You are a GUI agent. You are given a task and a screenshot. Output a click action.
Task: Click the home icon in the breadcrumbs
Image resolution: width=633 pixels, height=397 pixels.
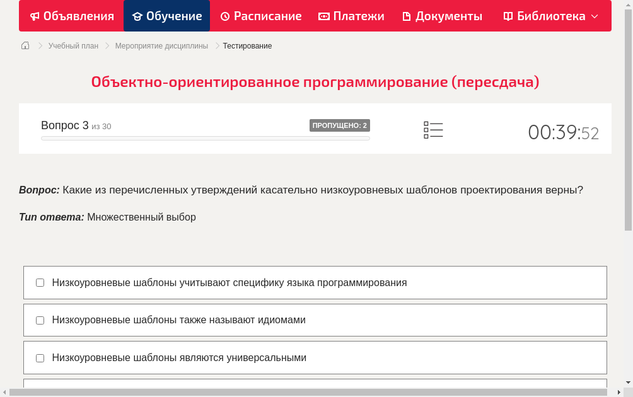tap(25, 45)
